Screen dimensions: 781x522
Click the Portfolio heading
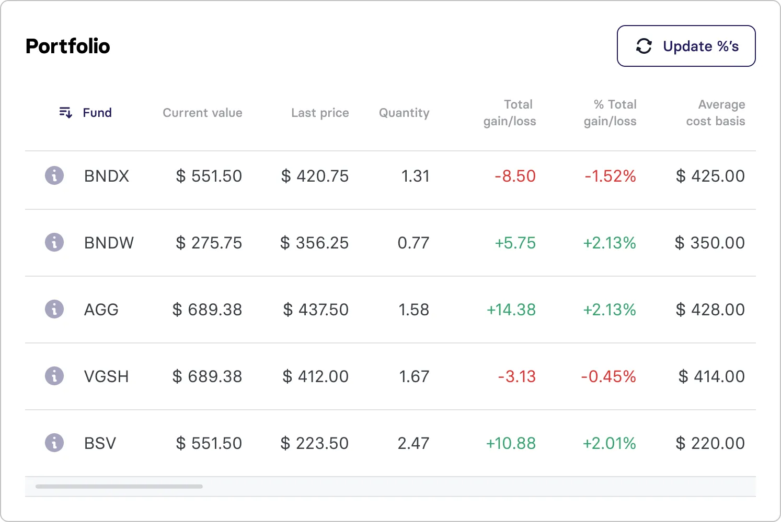[x=68, y=46]
